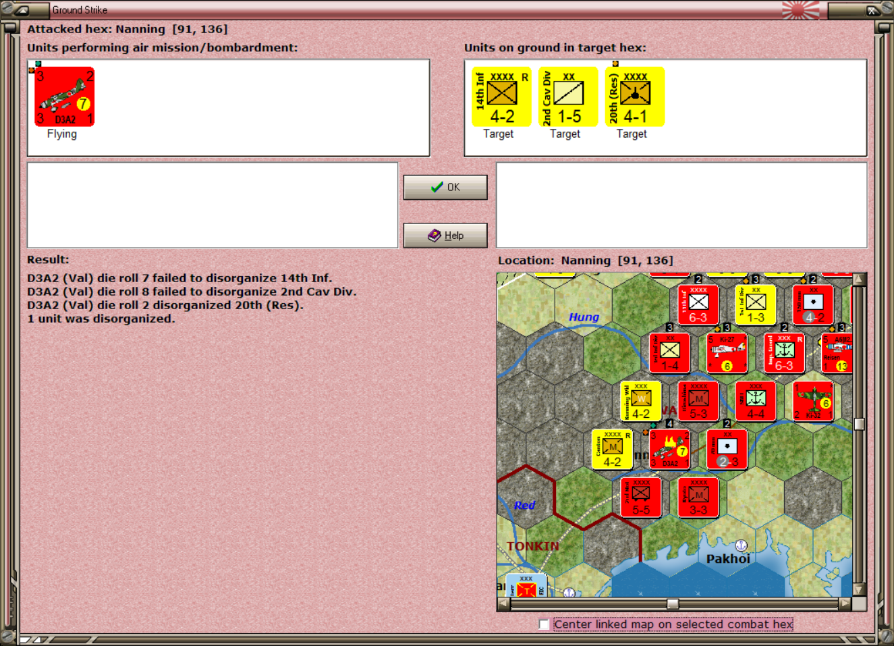894x646 pixels.
Task: Confirm result with the OK button
Action: click(x=445, y=187)
